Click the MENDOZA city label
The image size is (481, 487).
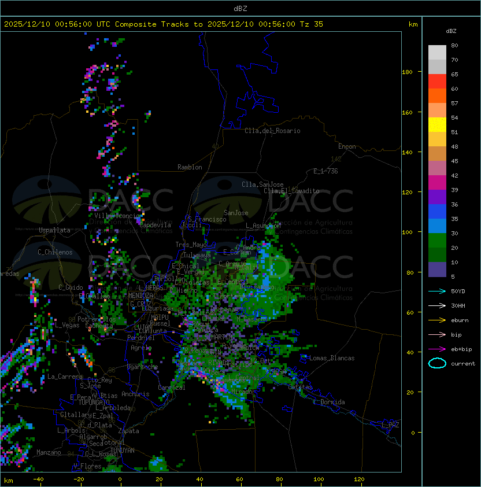[x=140, y=296]
